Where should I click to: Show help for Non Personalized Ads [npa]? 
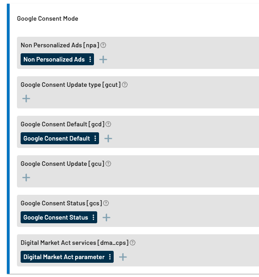pyautogui.click(x=103, y=45)
